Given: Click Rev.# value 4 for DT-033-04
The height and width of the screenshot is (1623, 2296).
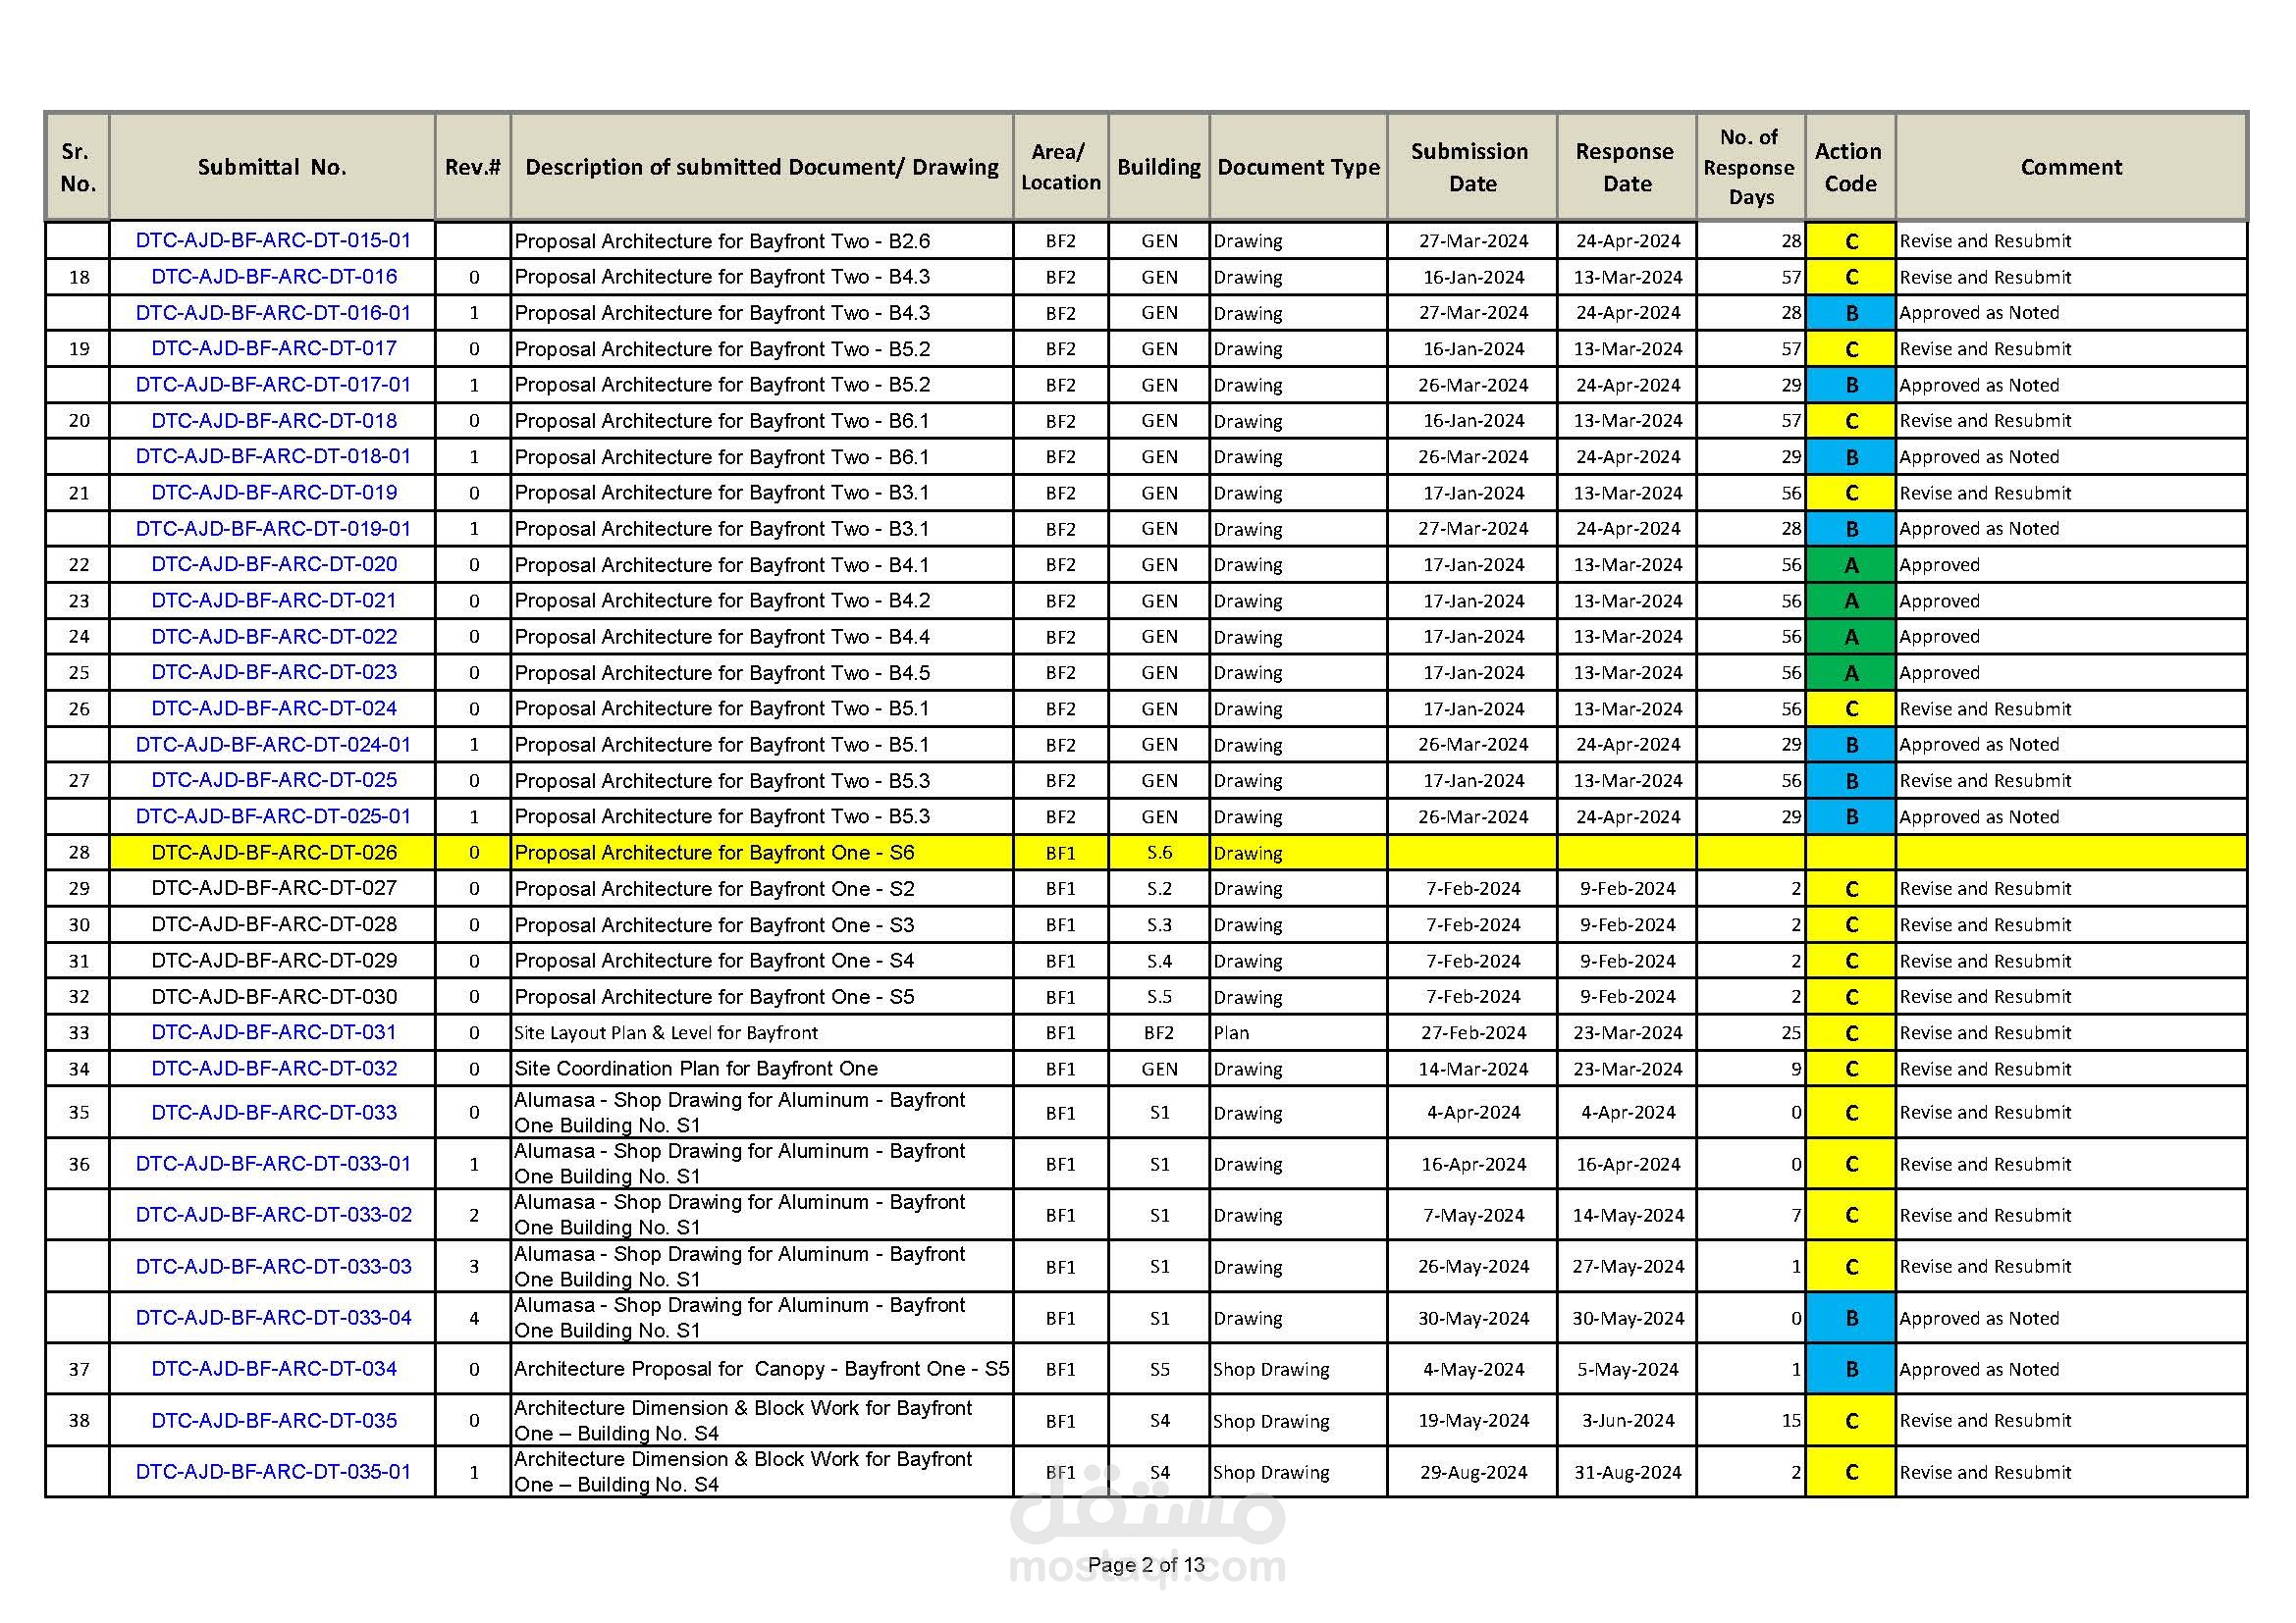Looking at the screenshot, I should pyautogui.click(x=473, y=1318).
